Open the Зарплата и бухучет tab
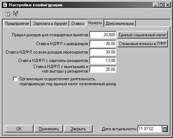The width and height of the screenshot is (173, 138). coord(50,24)
